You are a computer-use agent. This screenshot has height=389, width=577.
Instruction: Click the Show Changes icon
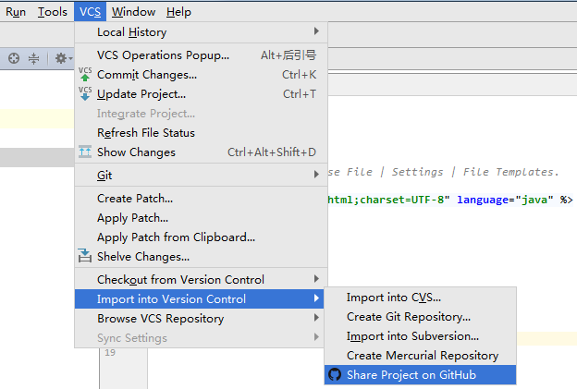[x=85, y=152]
